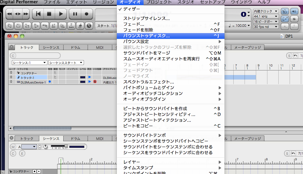This screenshot has height=174, width=303.
Task: Choose ビートをコピー menu item
Action: coord(171,126)
